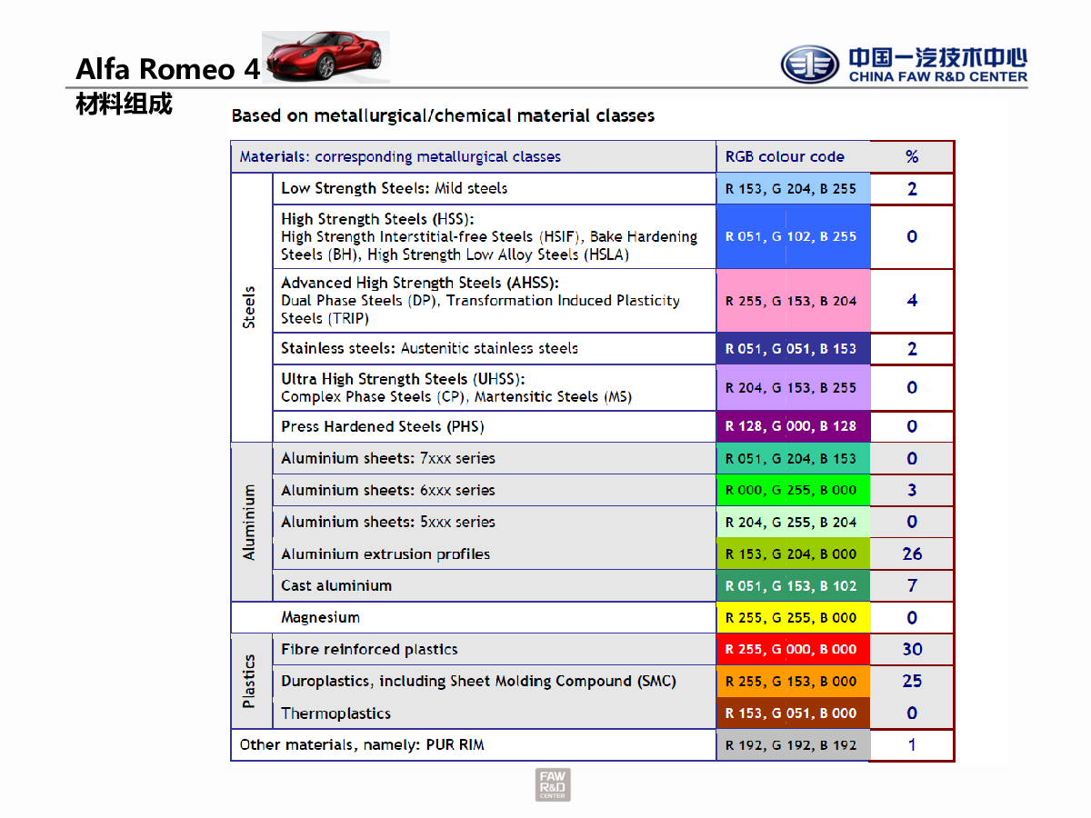Click the percentage 4 for Advanced High Strength Steels
The width and height of the screenshot is (1091, 818).
pyautogui.click(x=912, y=301)
